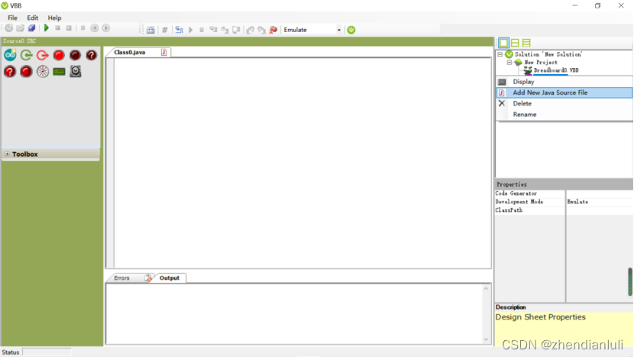Click the blue cube save-all toolbar icon
The width and height of the screenshot is (634, 357).
click(31, 28)
